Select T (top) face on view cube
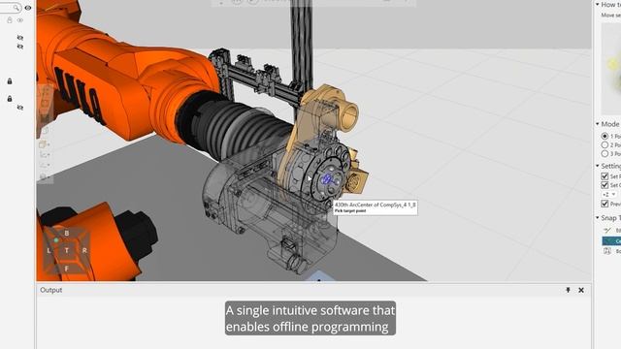This screenshot has width=621, height=349. (x=67, y=250)
